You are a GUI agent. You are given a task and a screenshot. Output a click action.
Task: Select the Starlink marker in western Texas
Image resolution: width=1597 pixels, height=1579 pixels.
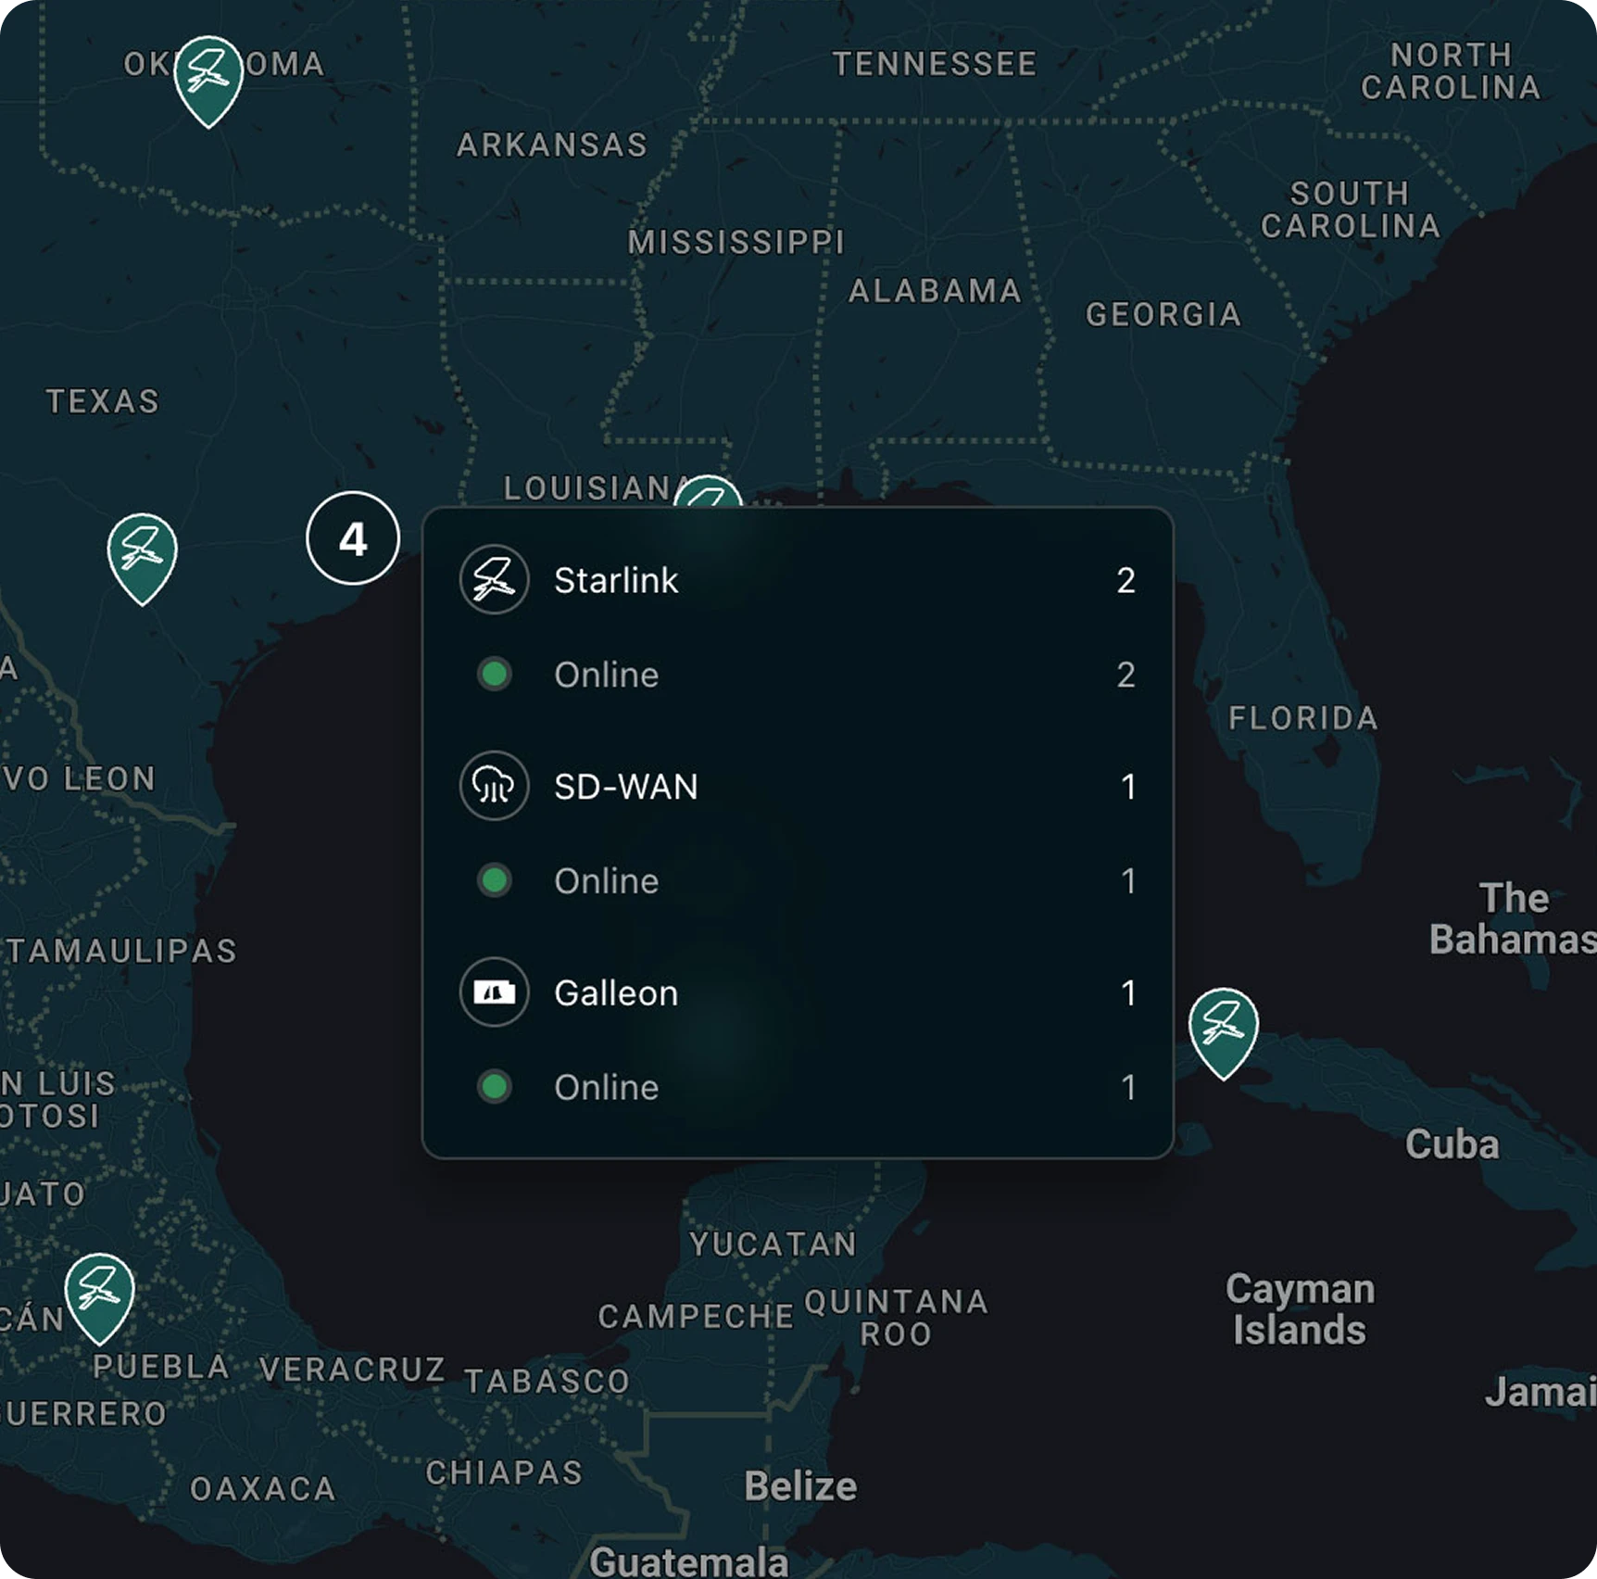(x=141, y=552)
